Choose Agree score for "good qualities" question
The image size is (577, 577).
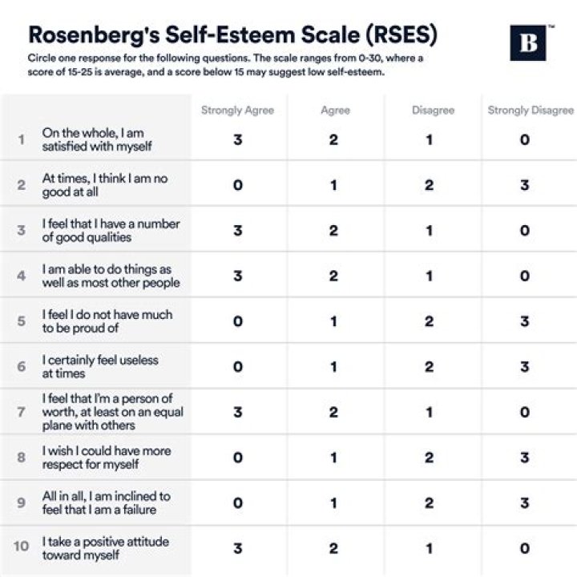tap(333, 231)
